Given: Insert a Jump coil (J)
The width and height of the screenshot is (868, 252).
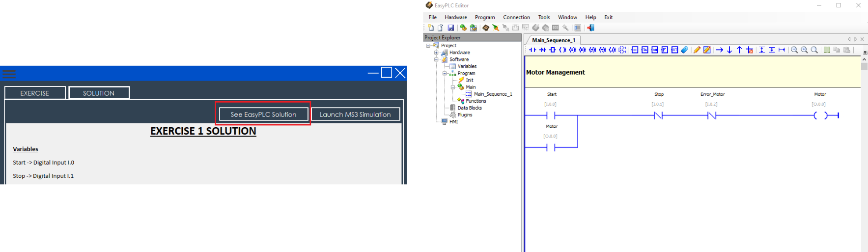Looking at the screenshot, I should (613, 50).
